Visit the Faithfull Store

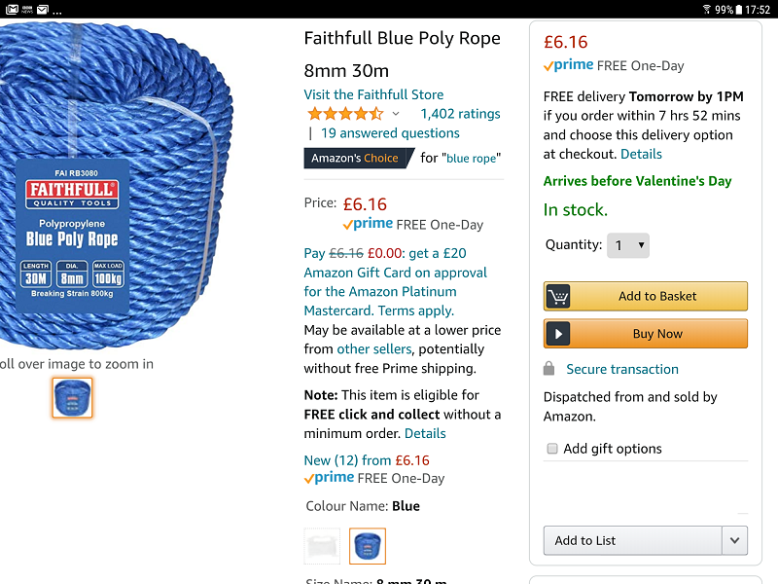(372, 94)
